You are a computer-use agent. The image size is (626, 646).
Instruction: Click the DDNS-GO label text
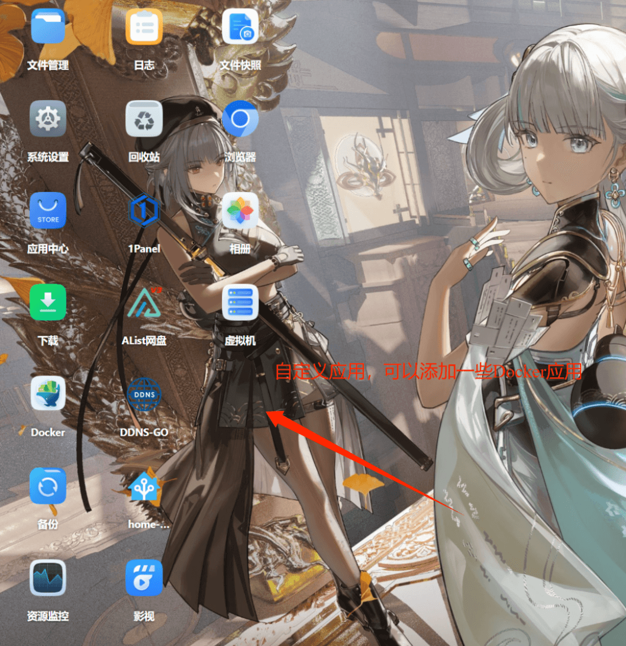click(144, 432)
